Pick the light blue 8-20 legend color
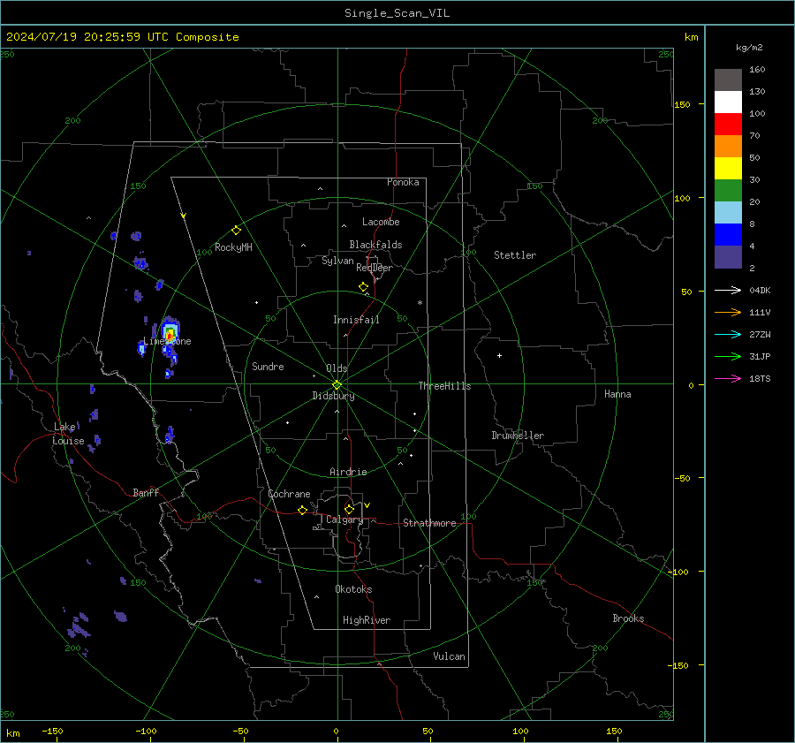This screenshot has width=795, height=743. 728,213
